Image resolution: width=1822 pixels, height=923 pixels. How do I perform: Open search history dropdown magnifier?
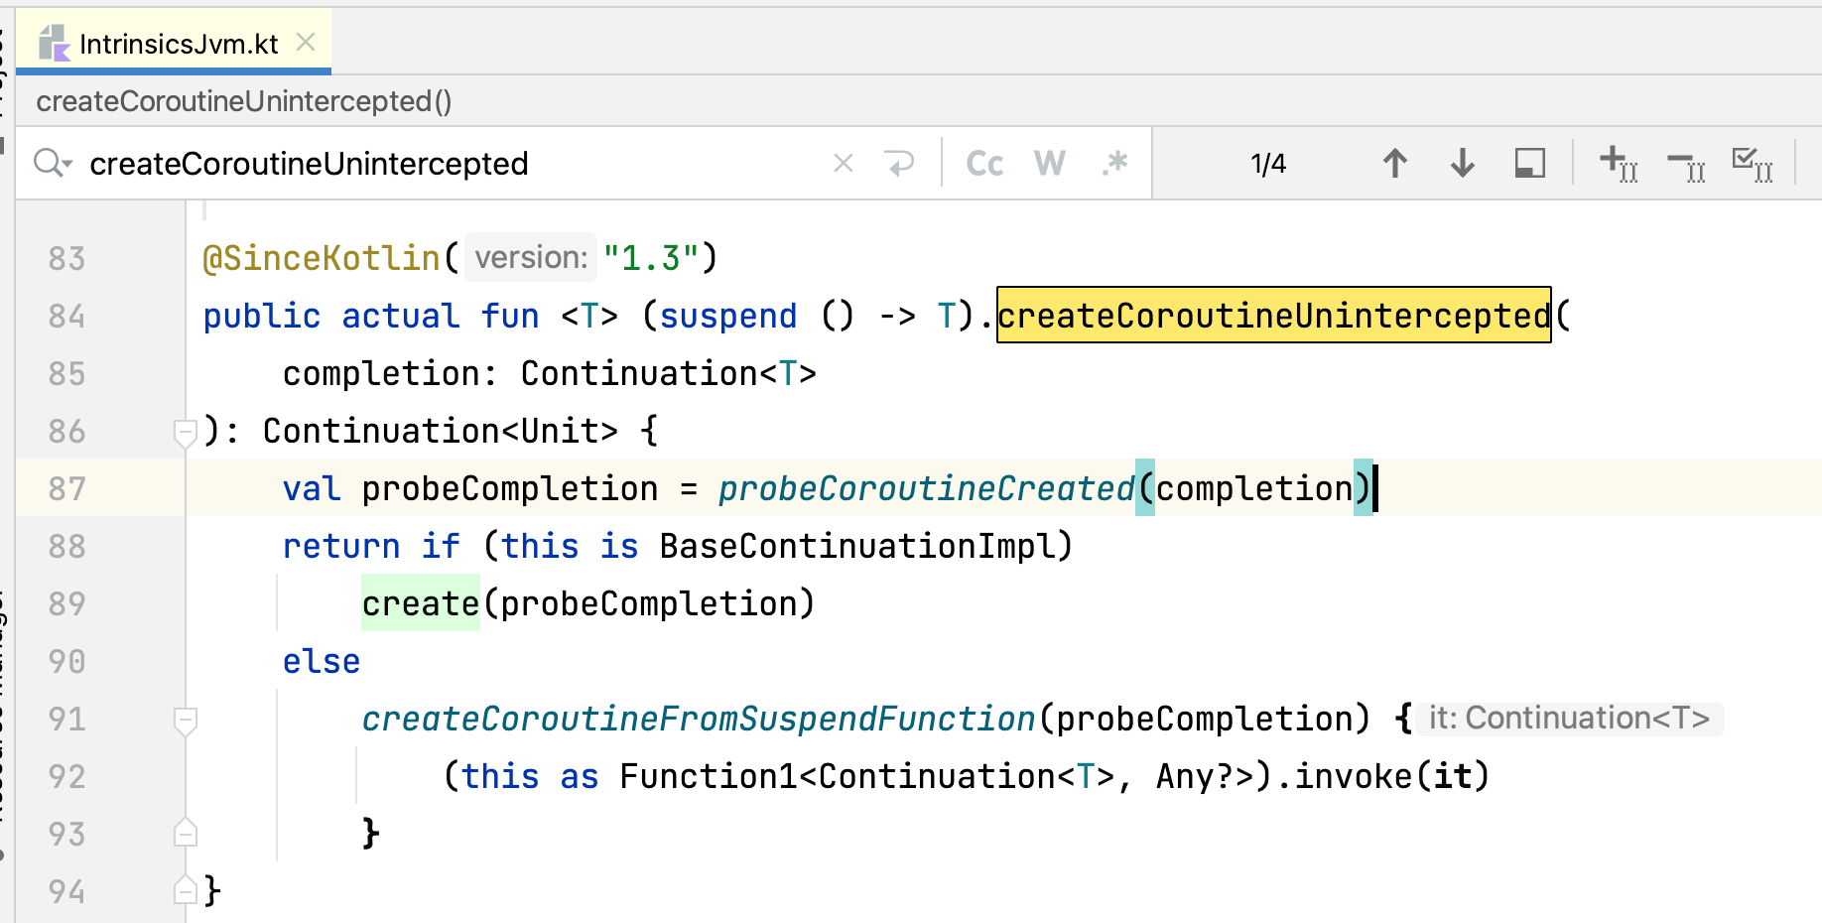tap(52, 163)
